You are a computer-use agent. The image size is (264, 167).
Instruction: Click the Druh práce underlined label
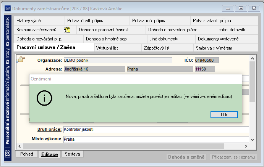point(50,129)
